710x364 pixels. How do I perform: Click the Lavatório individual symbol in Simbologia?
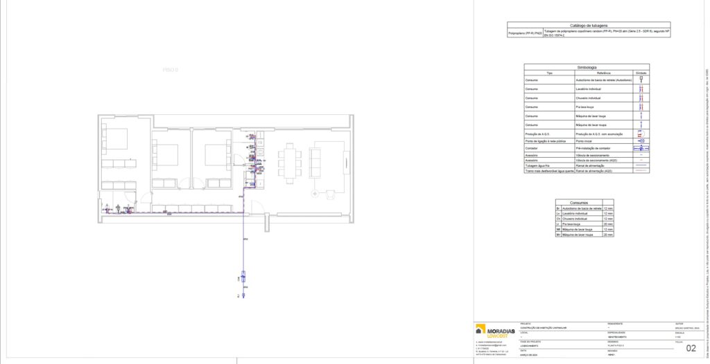click(x=641, y=89)
